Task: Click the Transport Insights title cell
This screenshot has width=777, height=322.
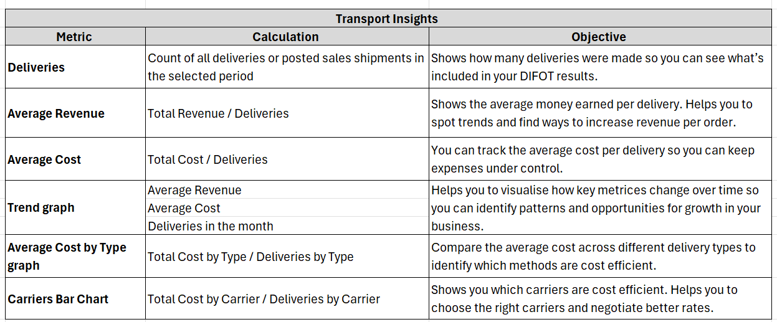Action: pos(386,19)
